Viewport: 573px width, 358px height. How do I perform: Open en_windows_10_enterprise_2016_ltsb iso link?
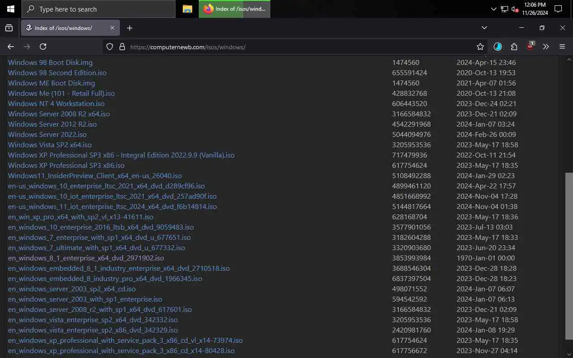(101, 227)
